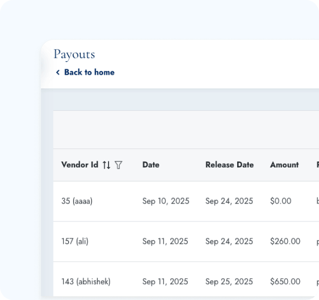
Task: Open the Vendor Id filter funnel
Action: click(x=118, y=165)
